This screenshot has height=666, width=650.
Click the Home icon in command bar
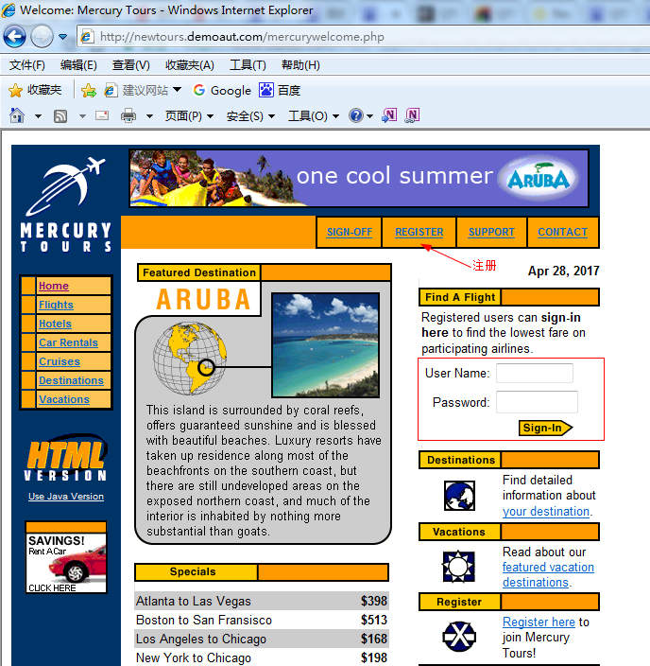pos(16,115)
